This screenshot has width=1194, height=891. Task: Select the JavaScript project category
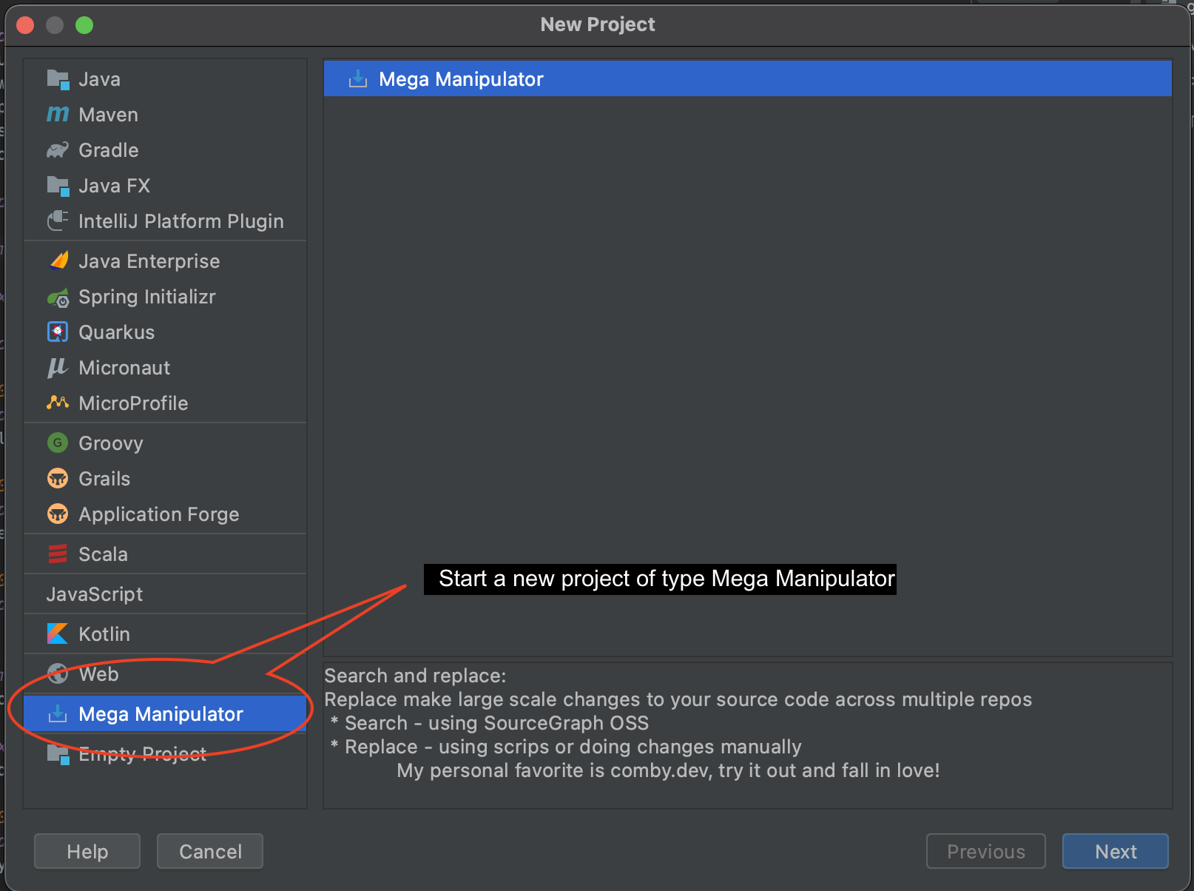[165, 594]
